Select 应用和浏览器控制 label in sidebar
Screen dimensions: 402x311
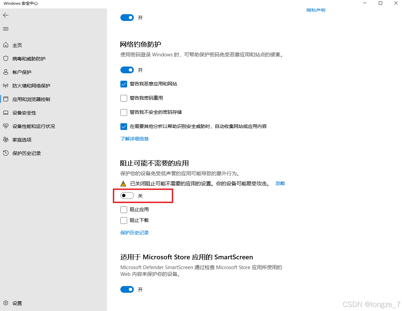(x=31, y=99)
